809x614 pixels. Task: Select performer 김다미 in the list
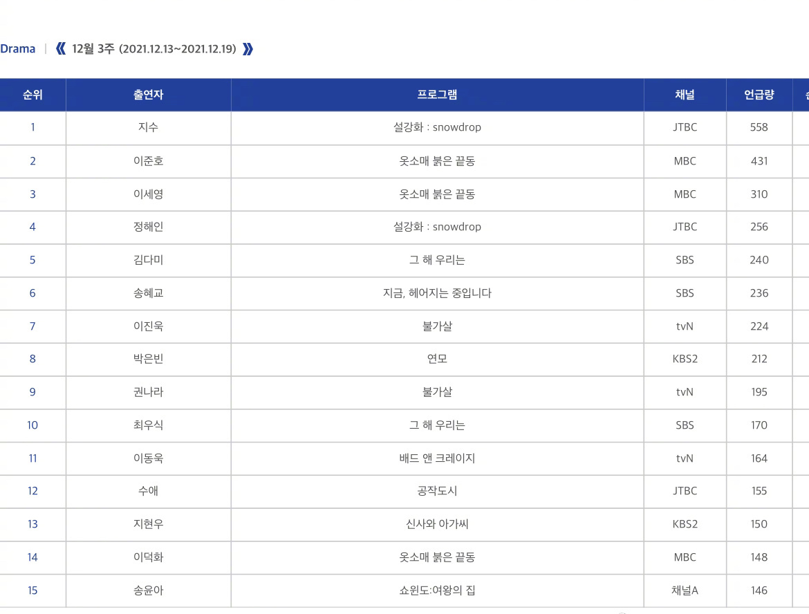(x=149, y=260)
